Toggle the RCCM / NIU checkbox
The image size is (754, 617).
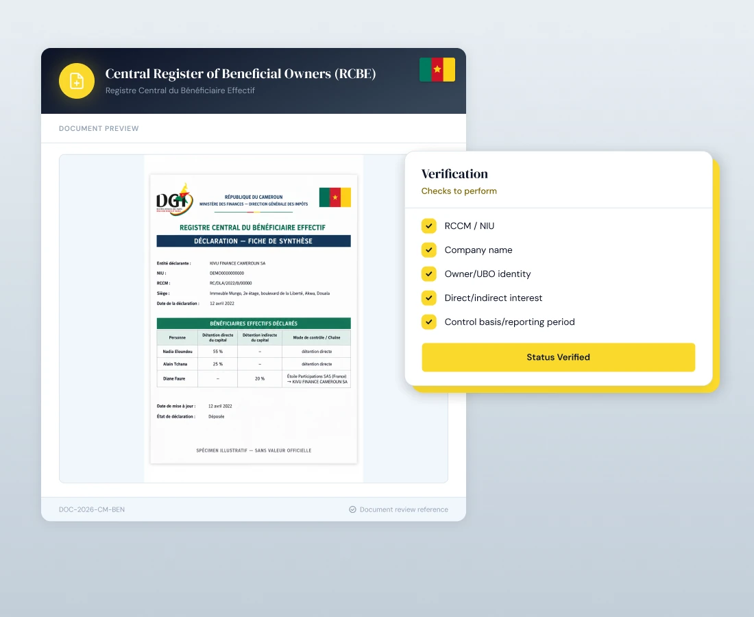(429, 226)
